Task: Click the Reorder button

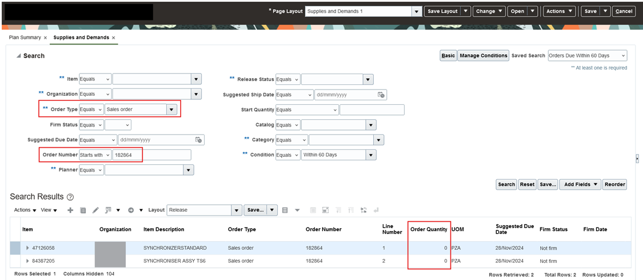Action: point(614,185)
